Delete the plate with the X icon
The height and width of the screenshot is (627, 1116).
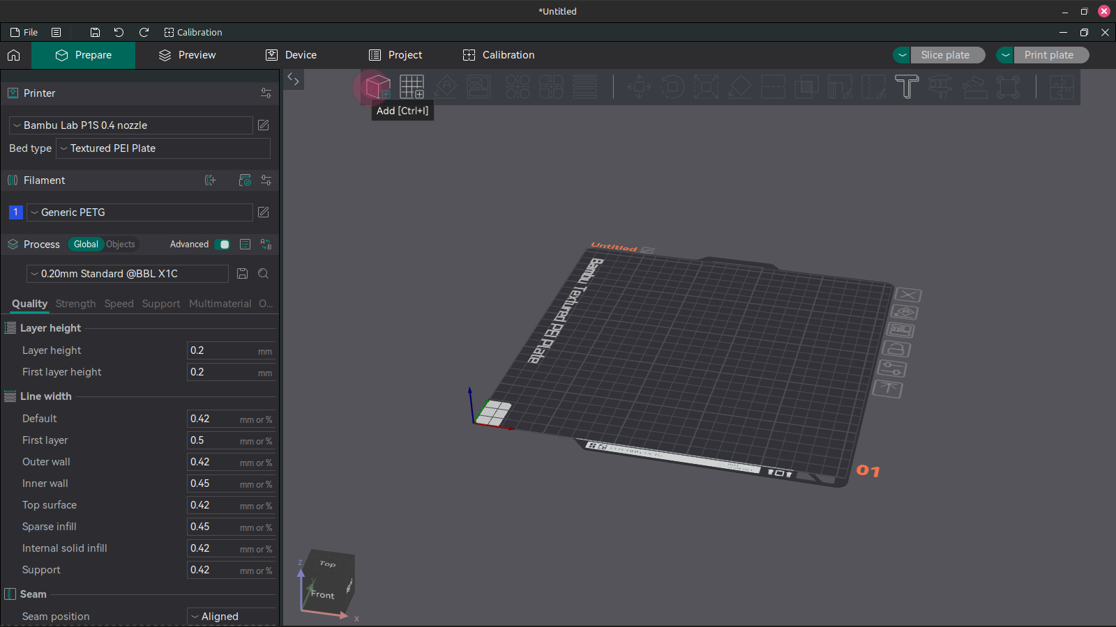tap(907, 295)
